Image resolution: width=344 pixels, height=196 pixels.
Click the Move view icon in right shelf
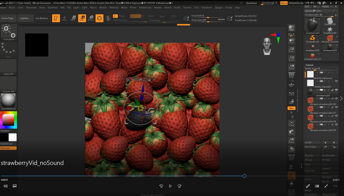coord(291,132)
